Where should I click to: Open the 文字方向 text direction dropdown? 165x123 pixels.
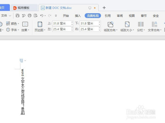pyautogui.click(x=154, y=27)
